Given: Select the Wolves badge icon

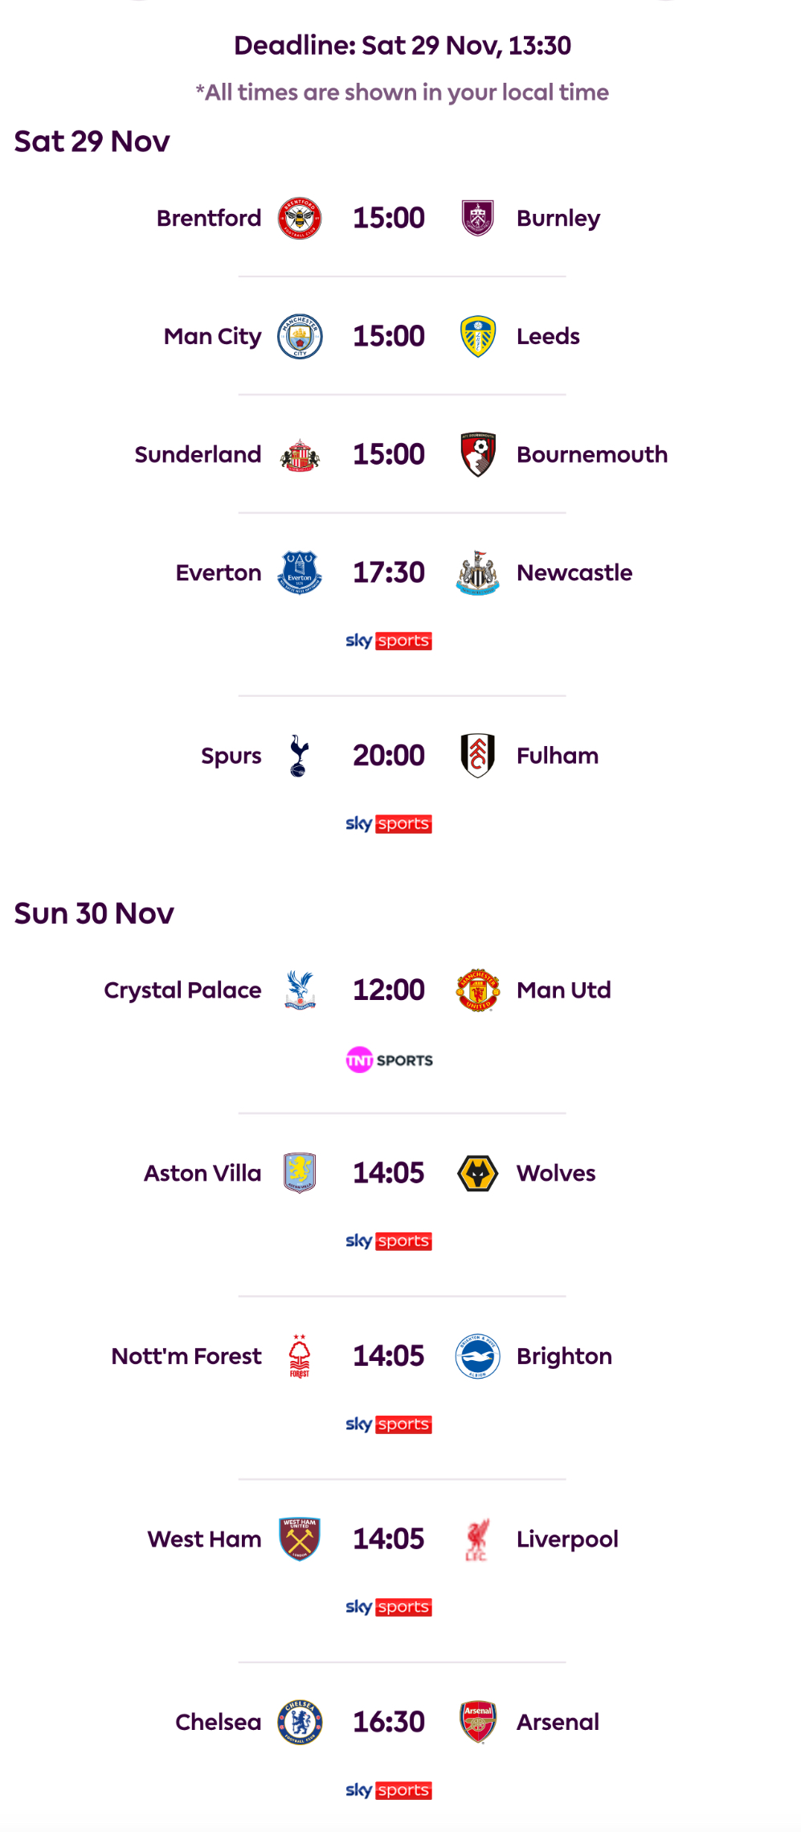Looking at the screenshot, I should pyautogui.click(x=477, y=1173).
